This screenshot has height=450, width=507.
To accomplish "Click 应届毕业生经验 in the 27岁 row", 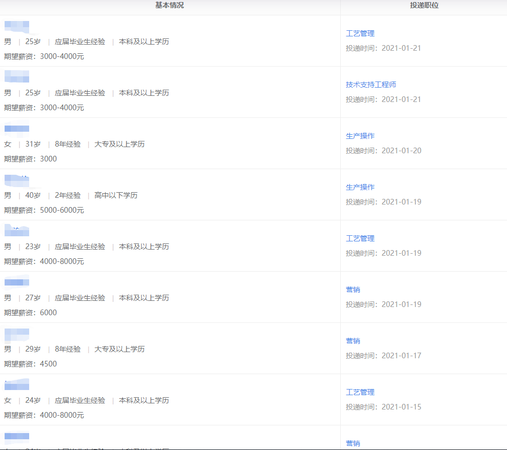I will coord(80,298).
